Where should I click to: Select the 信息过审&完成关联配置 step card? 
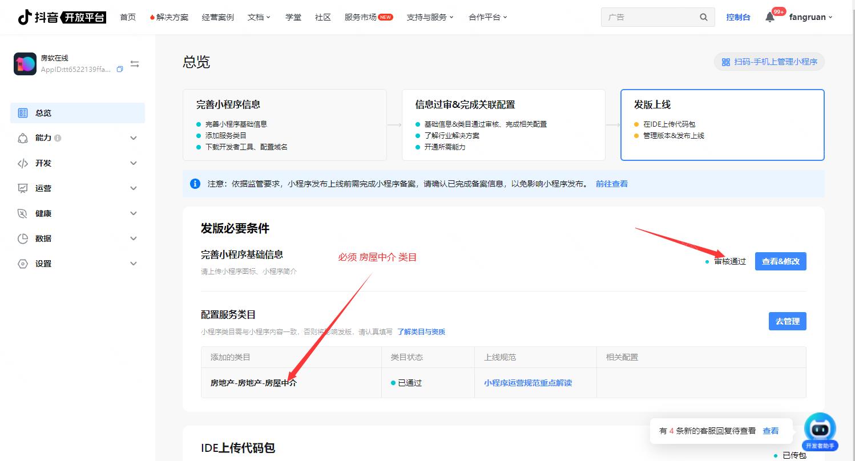tap(503, 125)
